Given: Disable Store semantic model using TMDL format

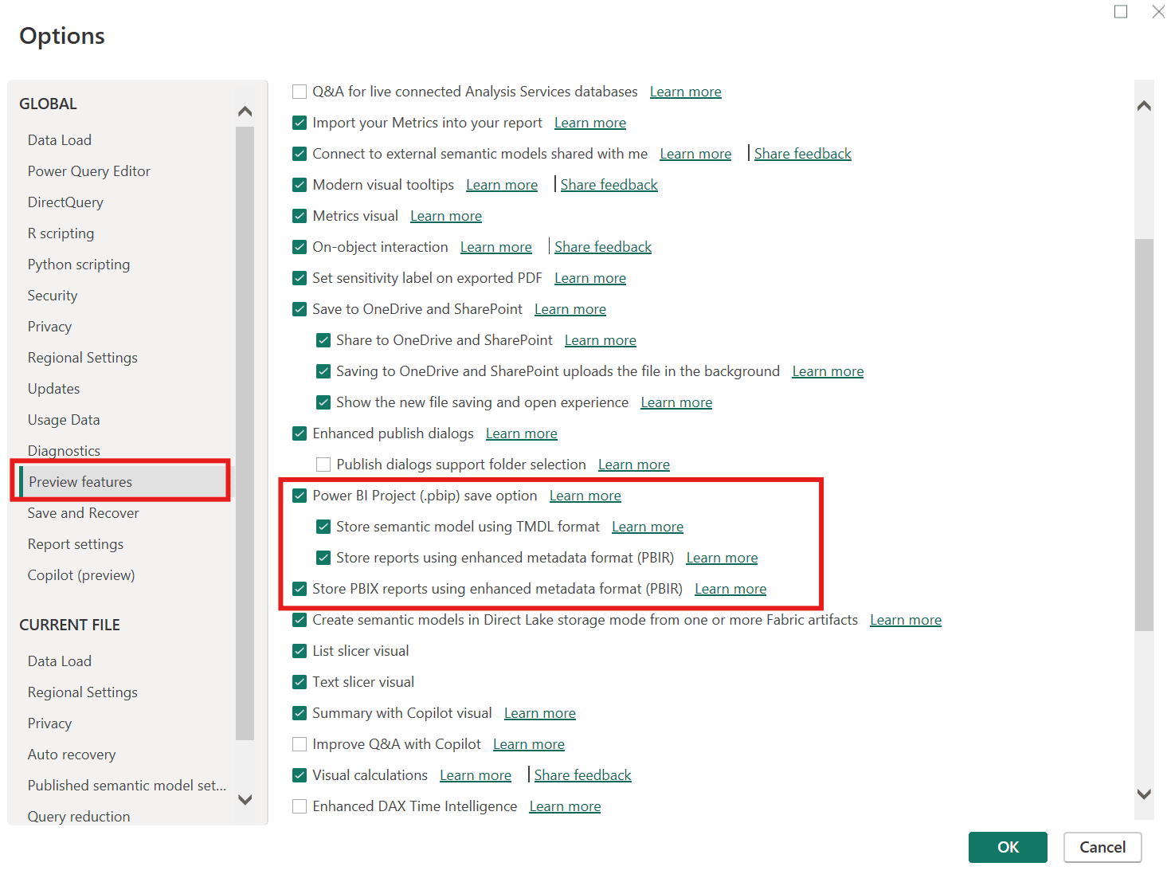Looking at the screenshot, I should click(323, 527).
